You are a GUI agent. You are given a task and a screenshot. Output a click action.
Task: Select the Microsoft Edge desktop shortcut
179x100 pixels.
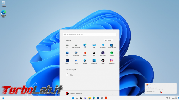tap(3, 14)
